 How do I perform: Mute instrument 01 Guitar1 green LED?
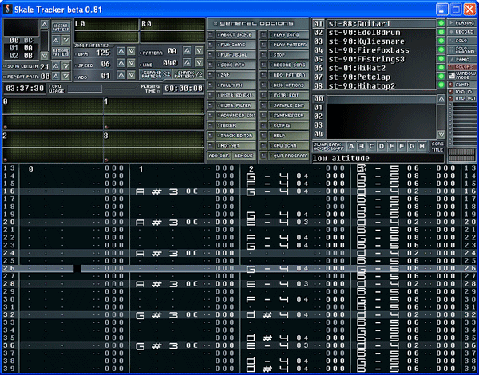point(441,23)
